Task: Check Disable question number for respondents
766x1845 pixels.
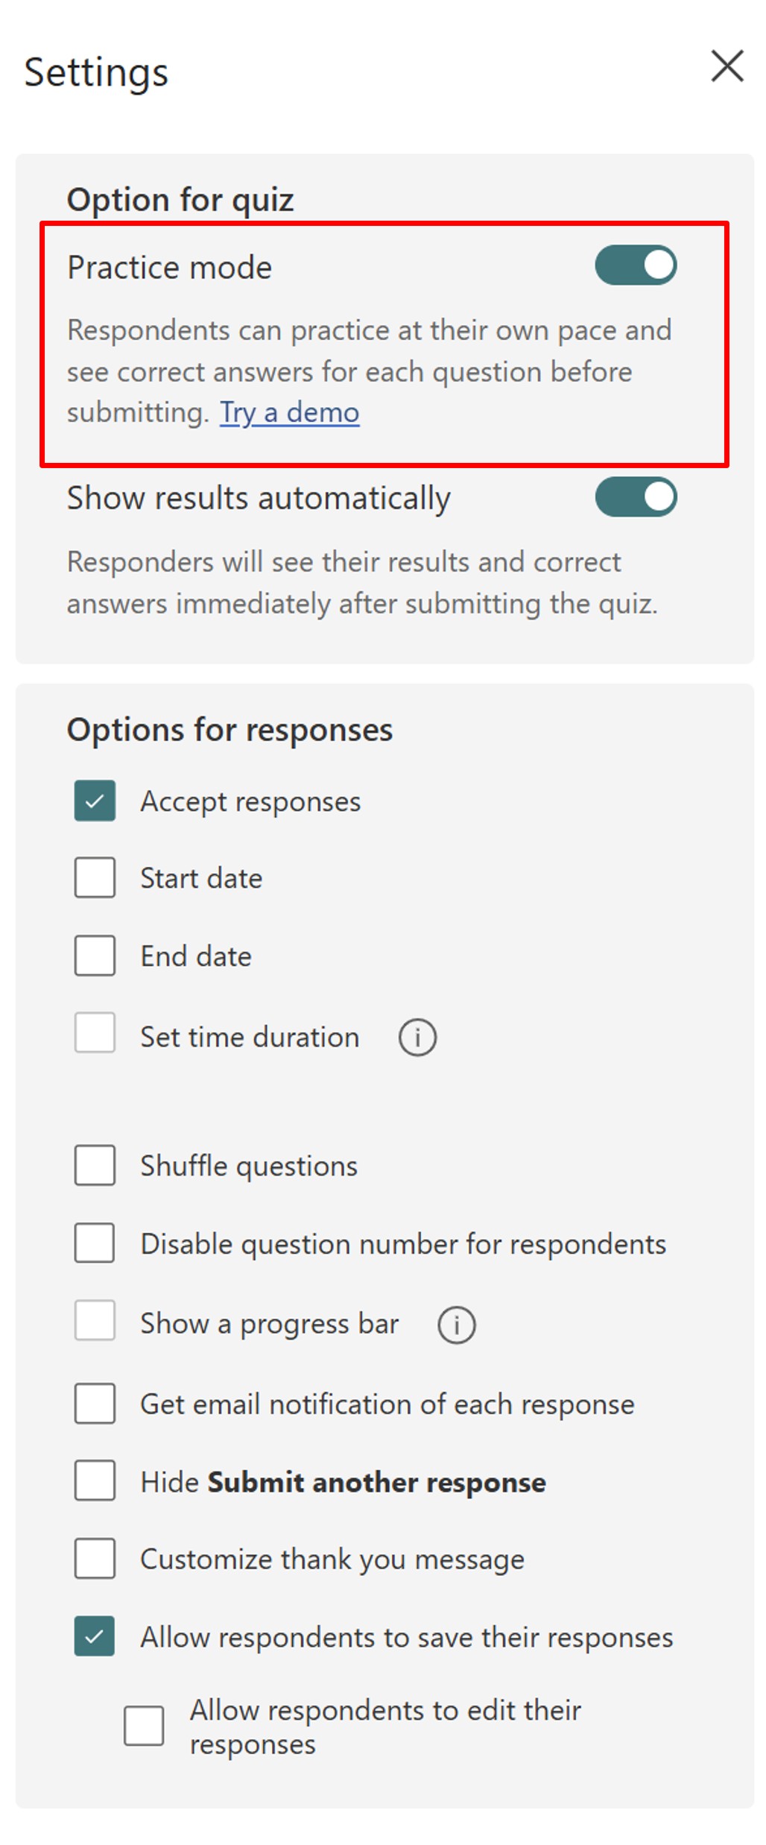Action: [95, 1243]
